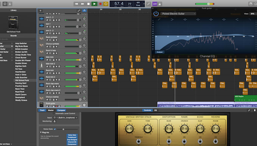Stop playback with the Stop button

(88, 4)
